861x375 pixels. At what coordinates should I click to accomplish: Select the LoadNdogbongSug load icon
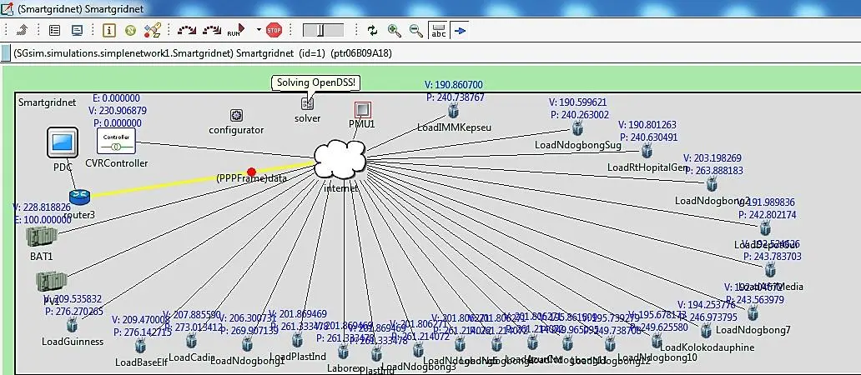[x=577, y=129]
